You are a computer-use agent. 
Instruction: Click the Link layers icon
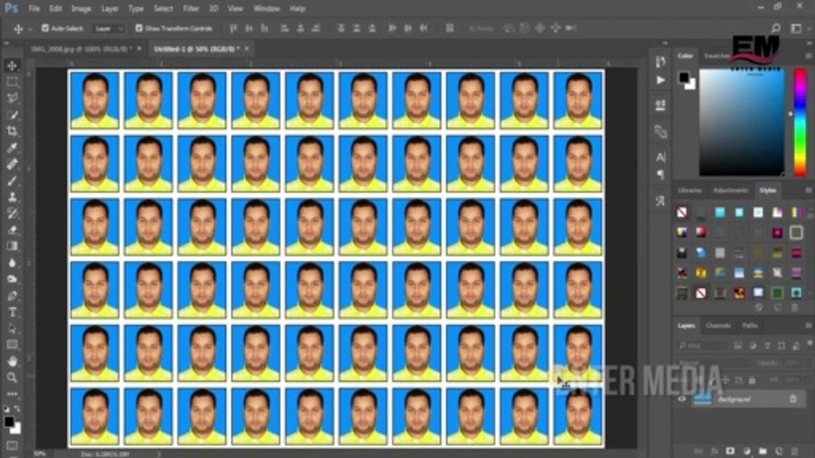(699, 451)
